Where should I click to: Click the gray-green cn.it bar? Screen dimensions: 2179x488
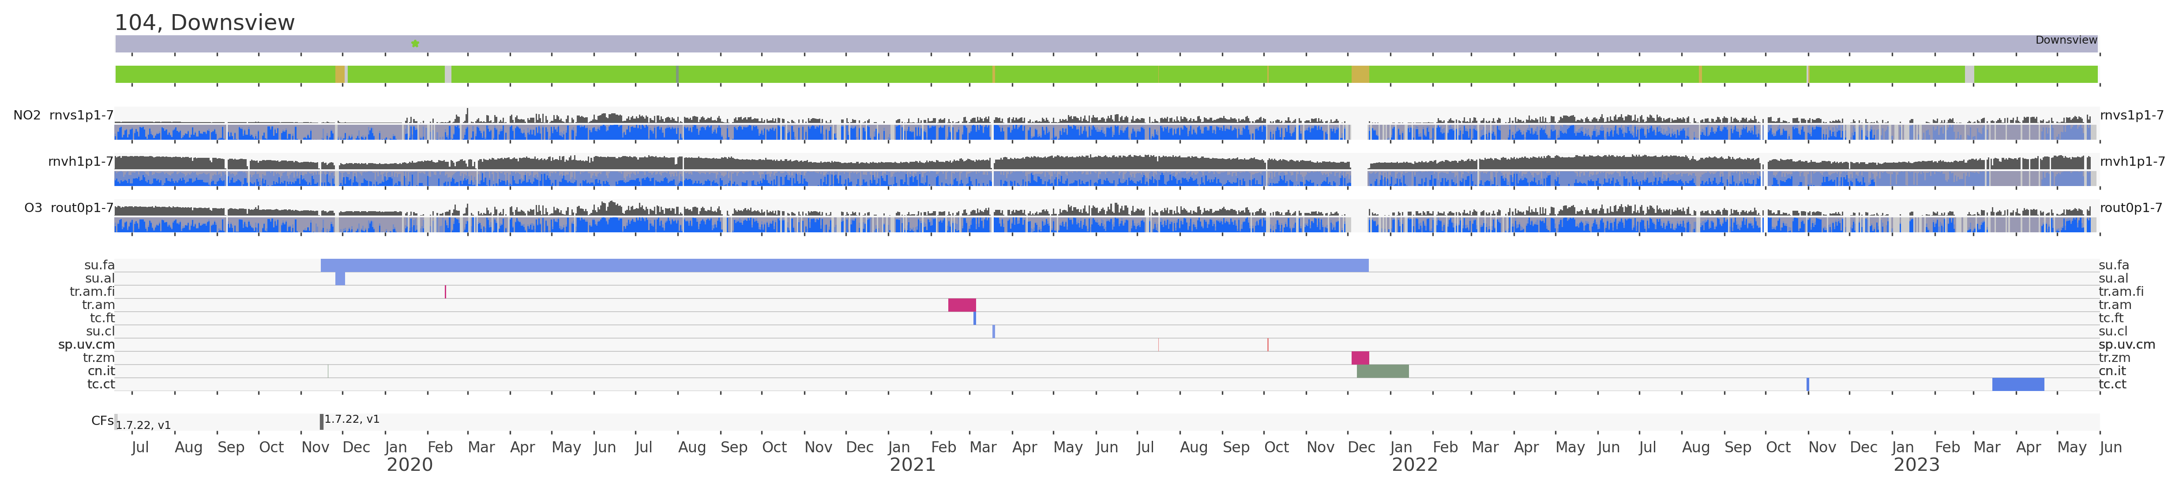point(1382,371)
